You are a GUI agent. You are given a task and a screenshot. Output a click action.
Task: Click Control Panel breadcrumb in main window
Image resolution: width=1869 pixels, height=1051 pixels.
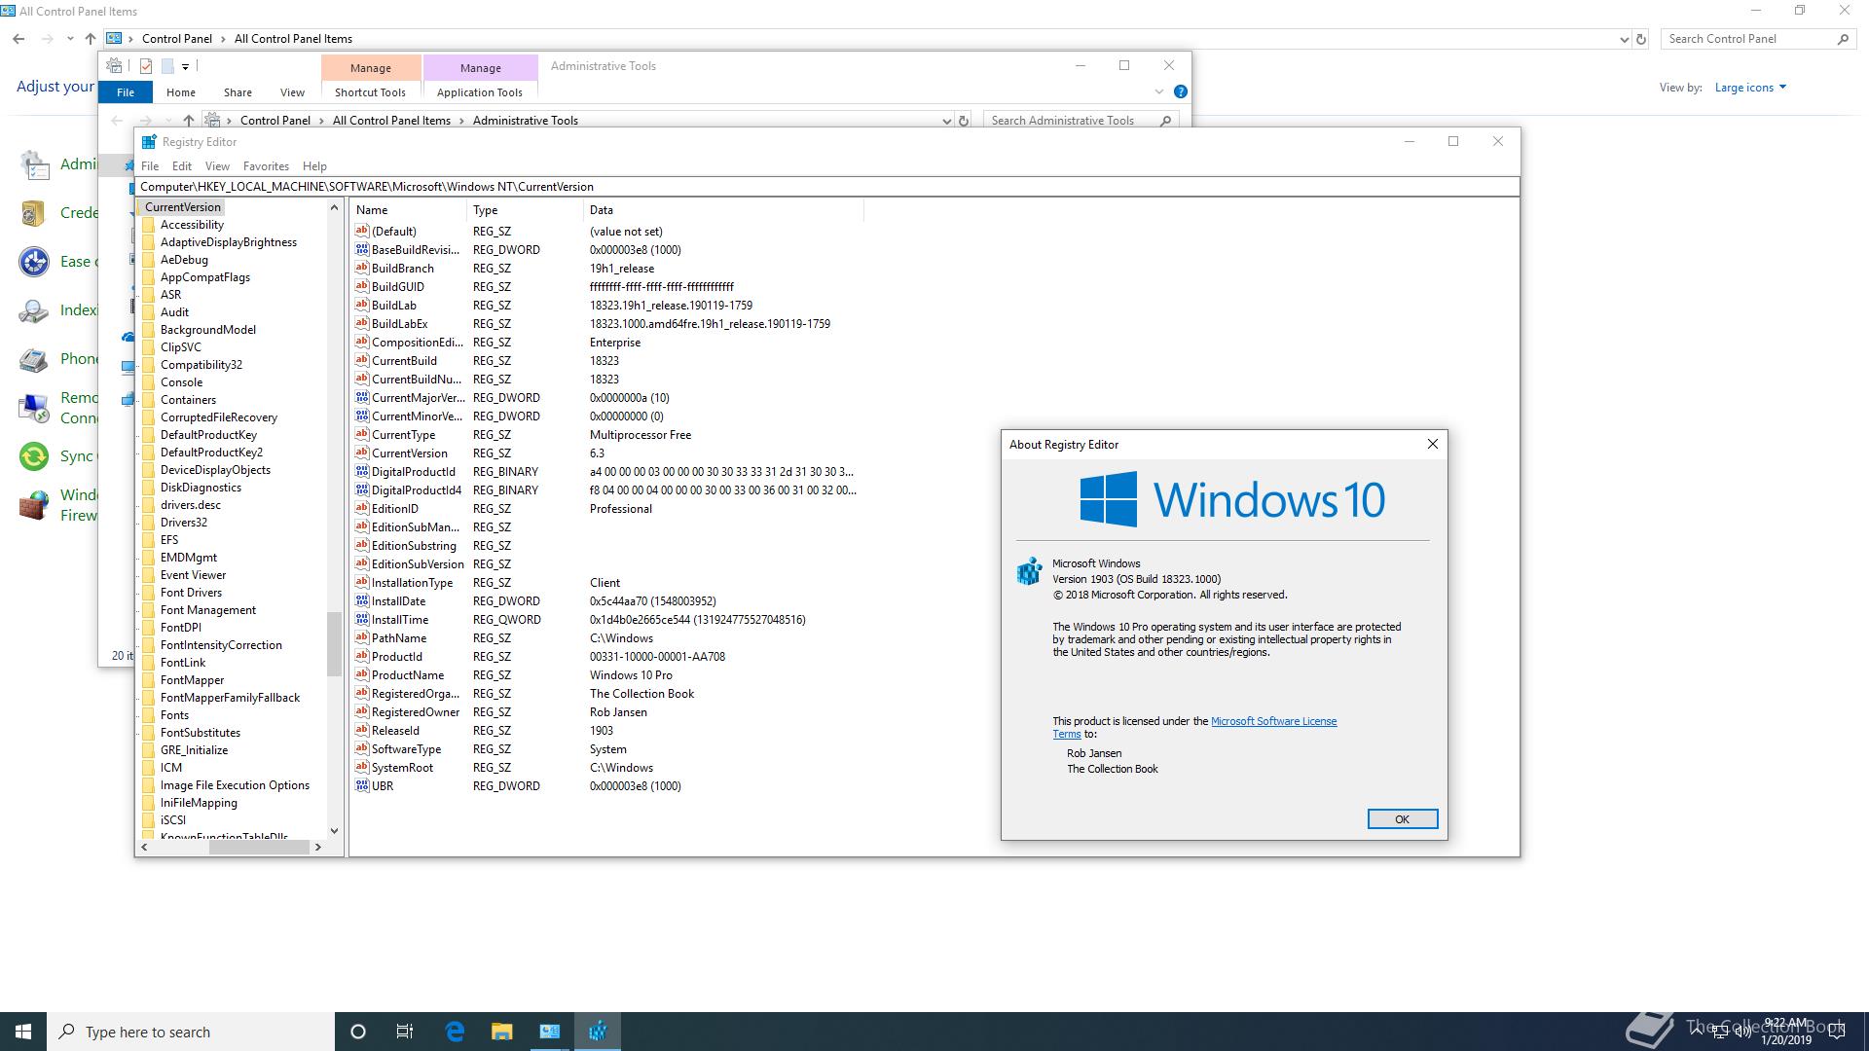(x=177, y=39)
